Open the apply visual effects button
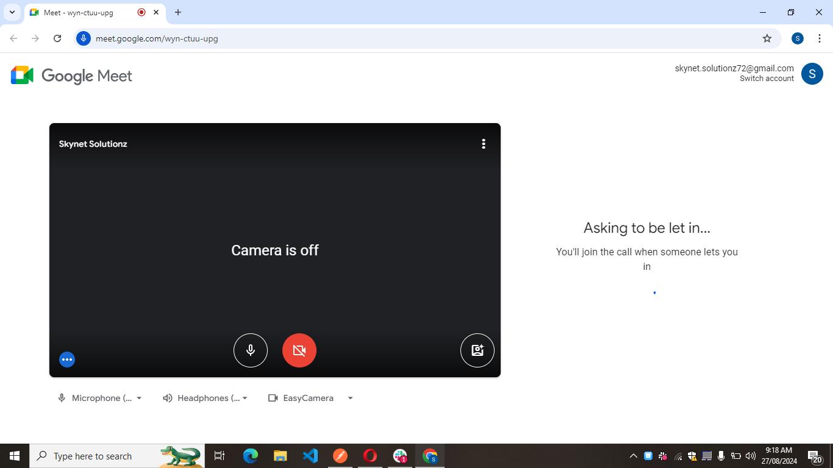Image resolution: width=833 pixels, height=468 pixels. [477, 350]
